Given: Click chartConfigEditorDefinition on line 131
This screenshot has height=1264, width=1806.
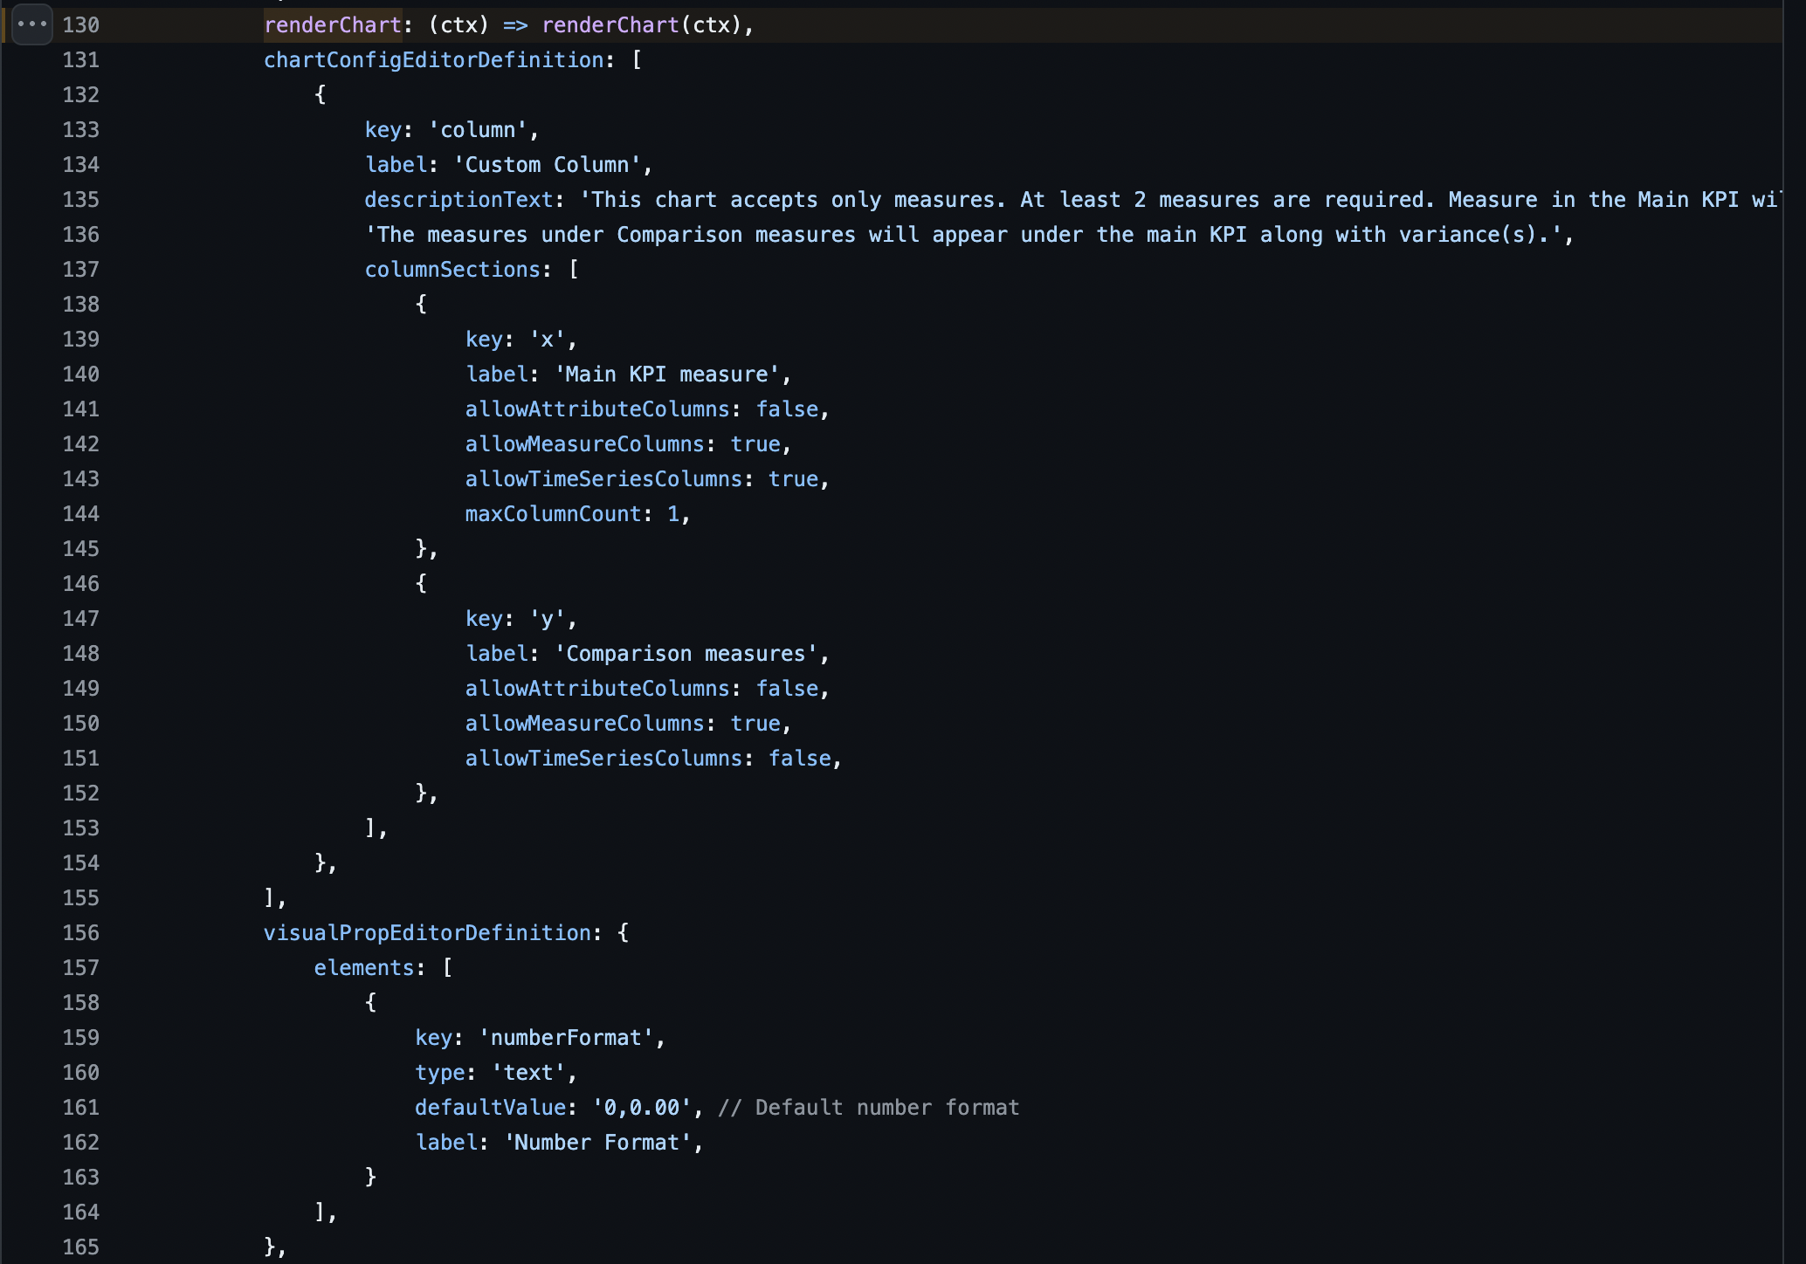Looking at the screenshot, I should [x=434, y=59].
